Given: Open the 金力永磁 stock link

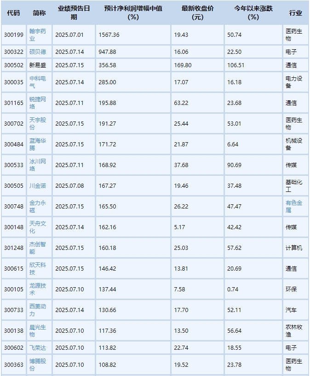Looking at the screenshot, I should coord(38,206).
